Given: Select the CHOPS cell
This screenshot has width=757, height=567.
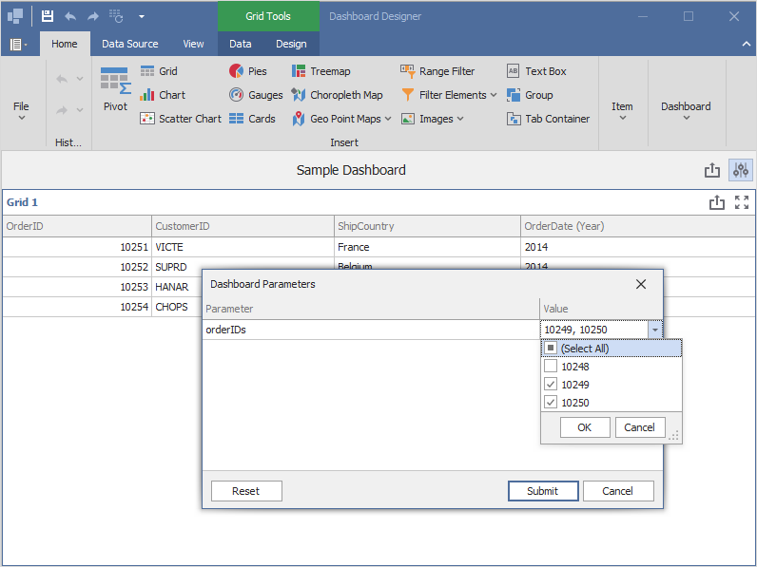Looking at the screenshot, I should [x=178, y=307].
